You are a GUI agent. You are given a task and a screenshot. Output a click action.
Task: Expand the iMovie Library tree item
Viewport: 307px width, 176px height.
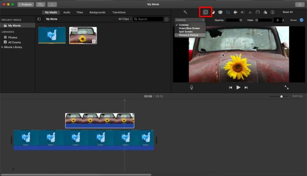[2, 47]
